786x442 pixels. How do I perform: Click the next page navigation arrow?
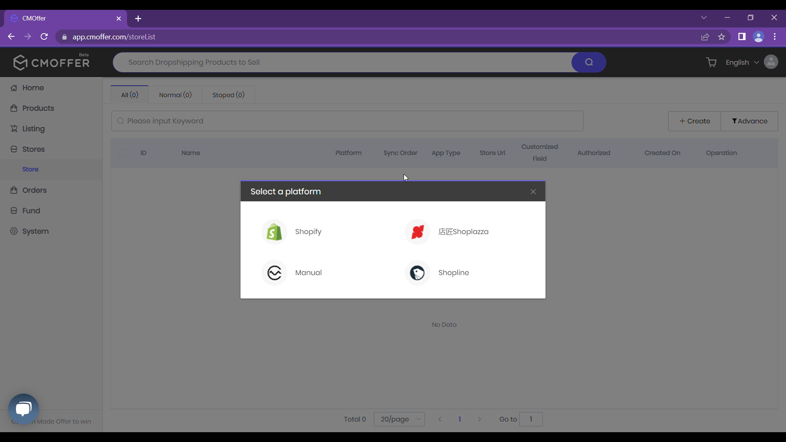pyautogui.click(x=480, y=419)
